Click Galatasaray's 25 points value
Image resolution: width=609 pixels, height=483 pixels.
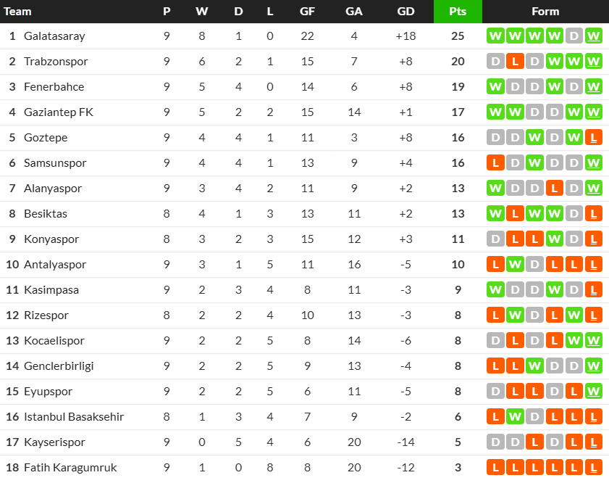click(458, 36)
